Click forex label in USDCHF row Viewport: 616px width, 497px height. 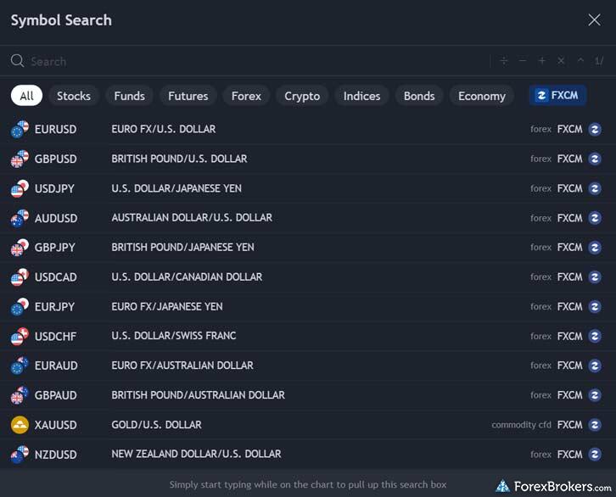[x=541, y=337]
